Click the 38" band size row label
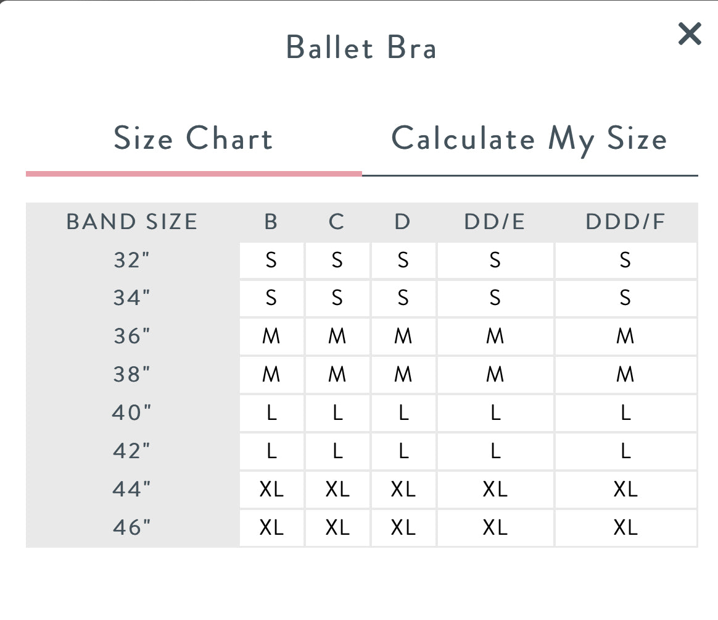The width and height of the screenshot is (718, 620). tap(132, 375)
